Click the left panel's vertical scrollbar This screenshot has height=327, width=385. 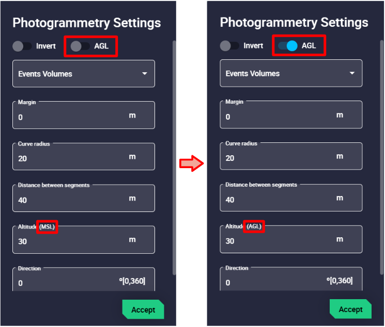click(174, 155)
